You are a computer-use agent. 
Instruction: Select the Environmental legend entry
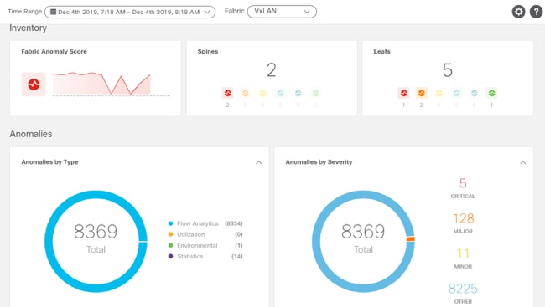point(205,246)
